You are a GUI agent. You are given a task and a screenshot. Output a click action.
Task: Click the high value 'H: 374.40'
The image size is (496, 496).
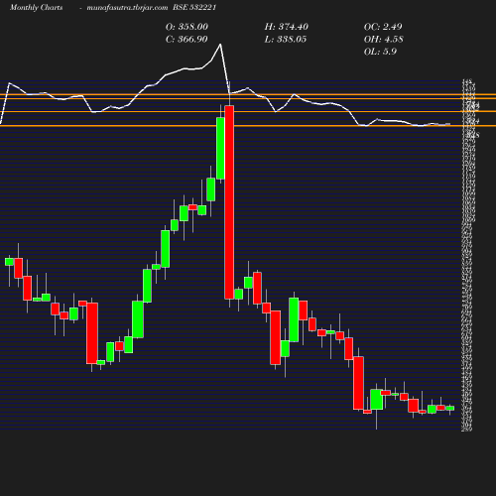287,27
